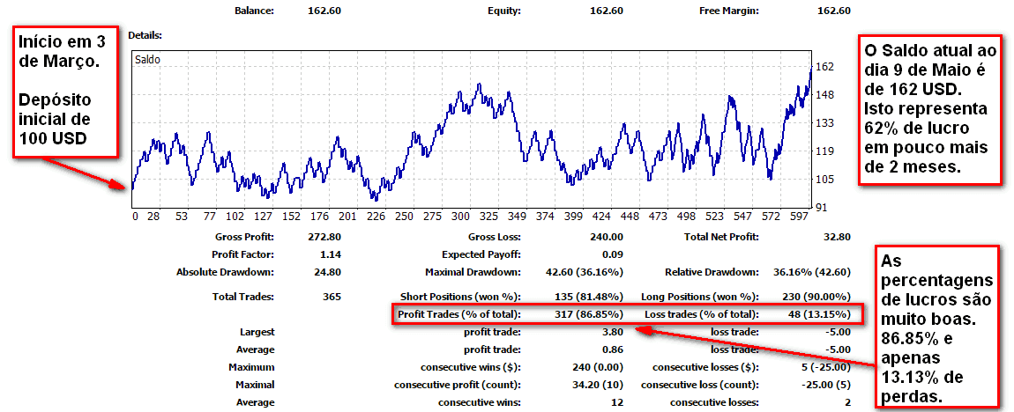Click the percentagens de lucros annotation box
1014x412 pixels.
[939, 326]
